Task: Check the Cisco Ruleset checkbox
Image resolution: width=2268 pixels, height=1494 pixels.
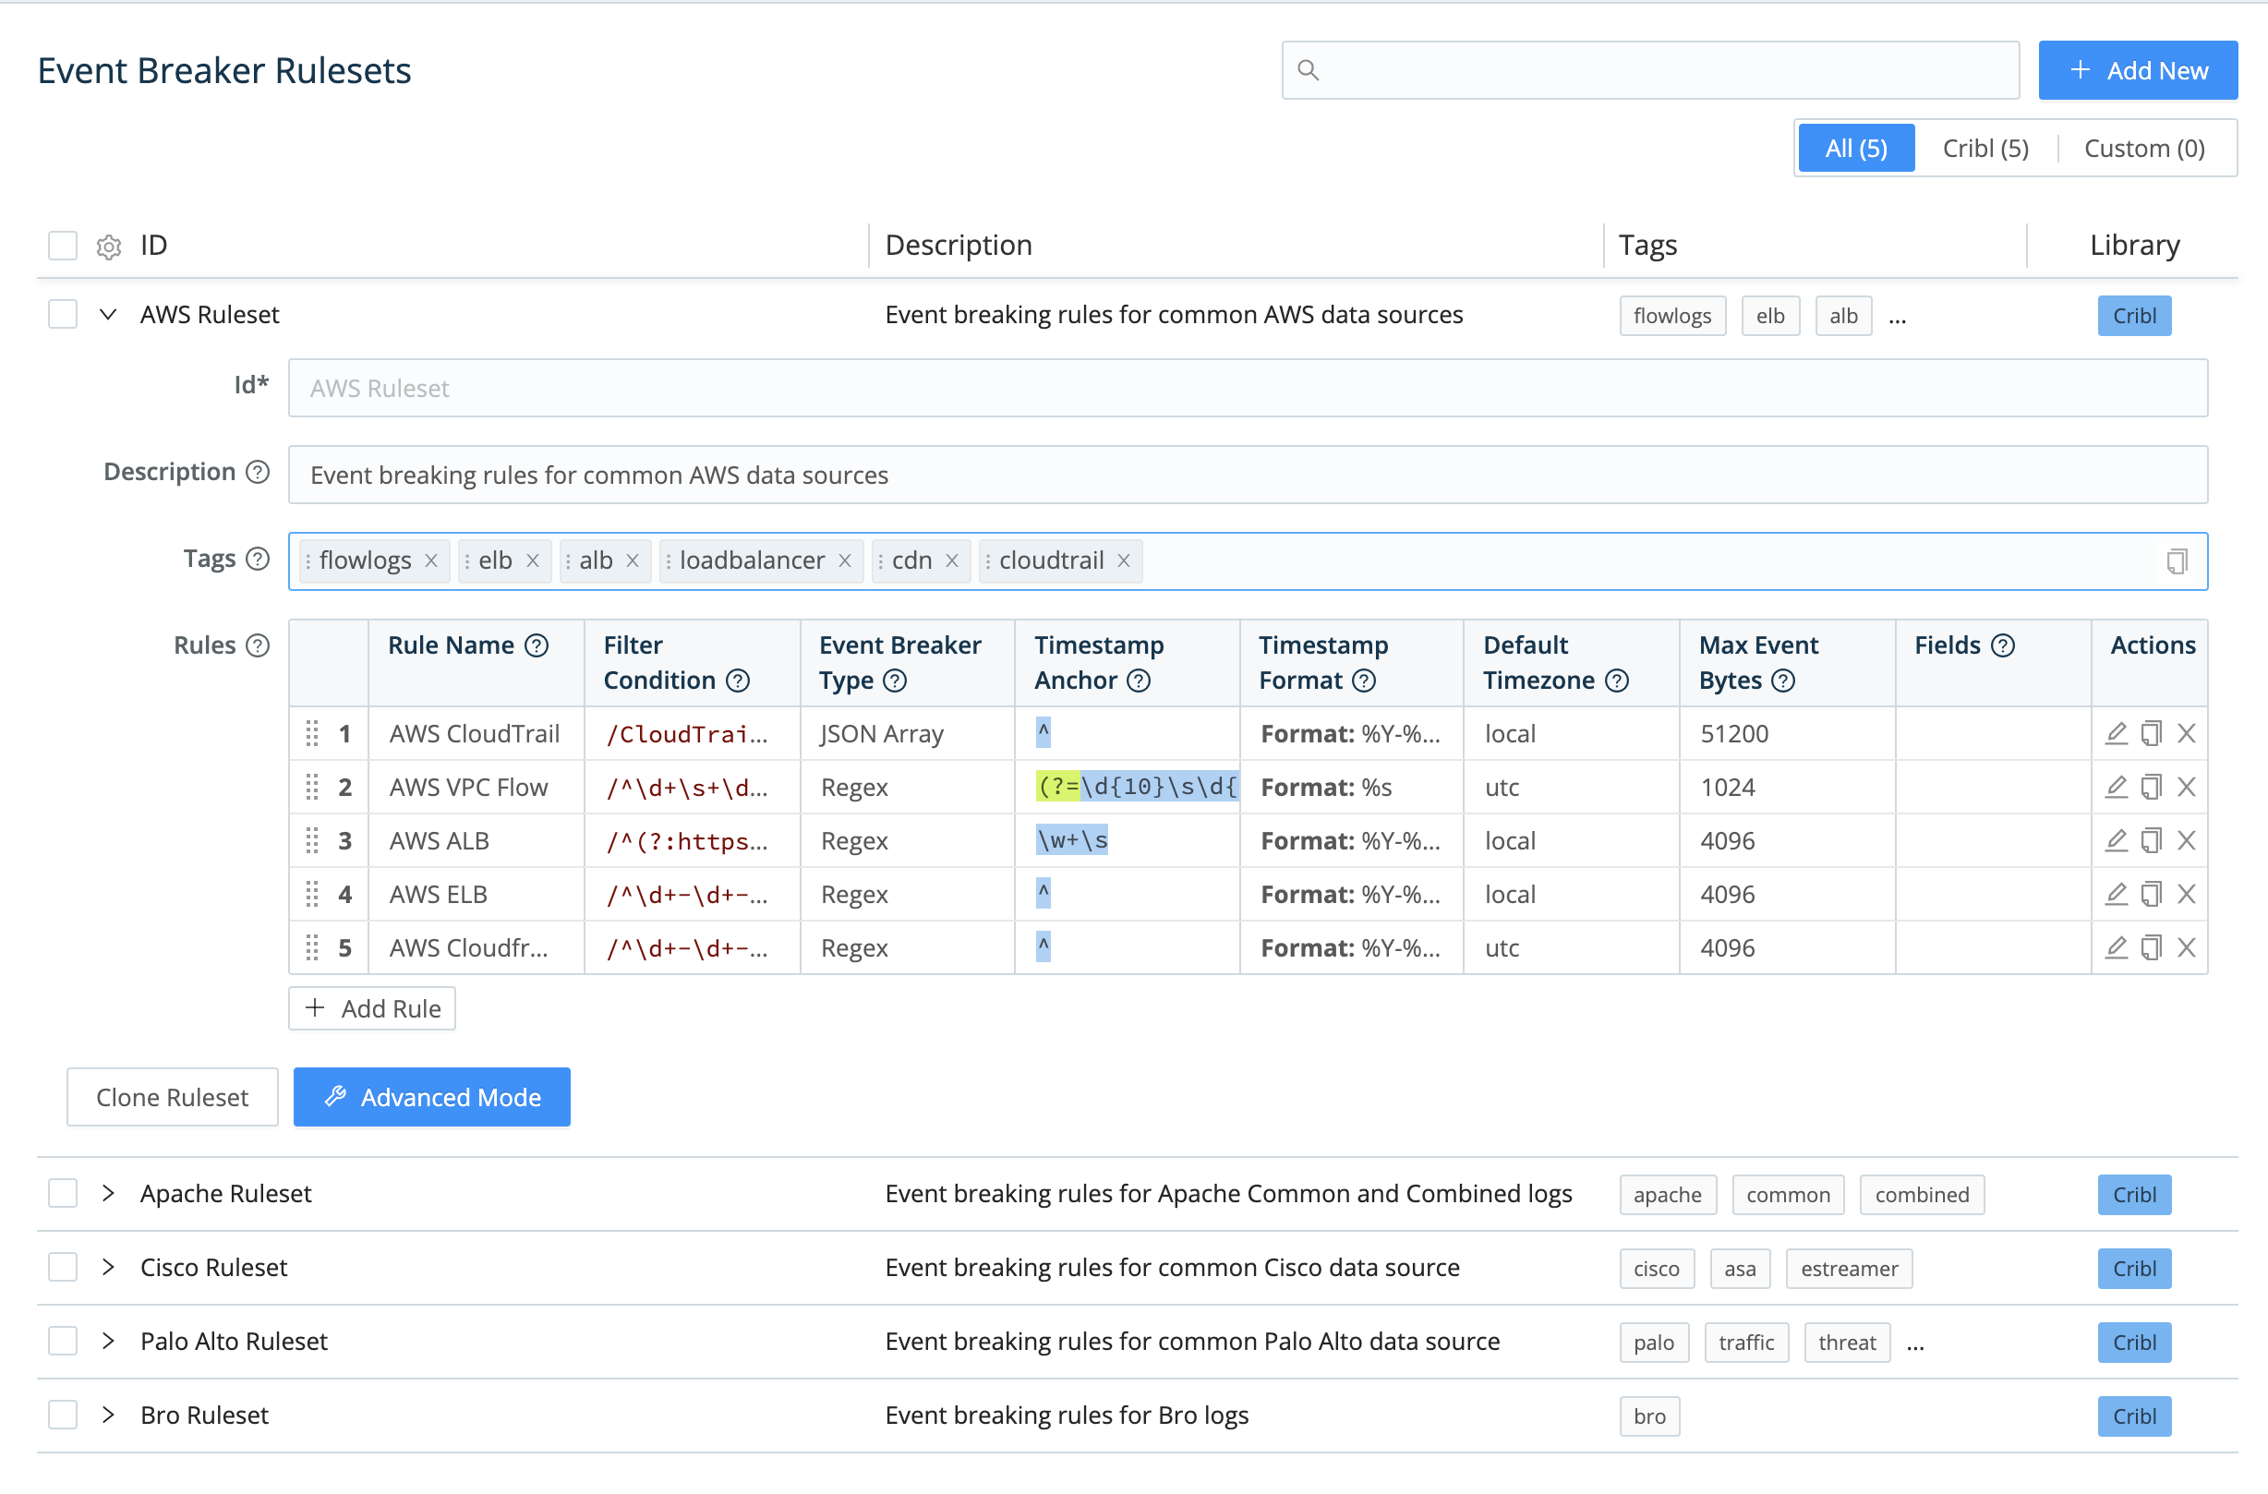Action: (x=63, y=1268)
